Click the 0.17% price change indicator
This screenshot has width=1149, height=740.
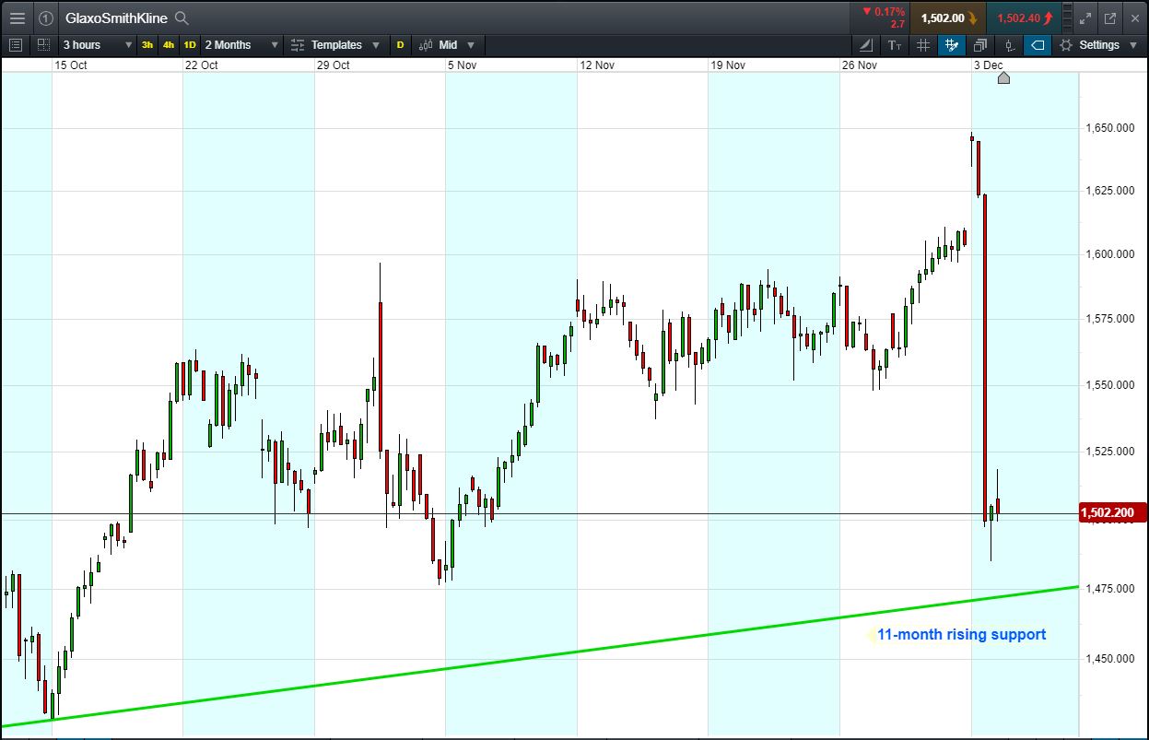tap(884, 12)
